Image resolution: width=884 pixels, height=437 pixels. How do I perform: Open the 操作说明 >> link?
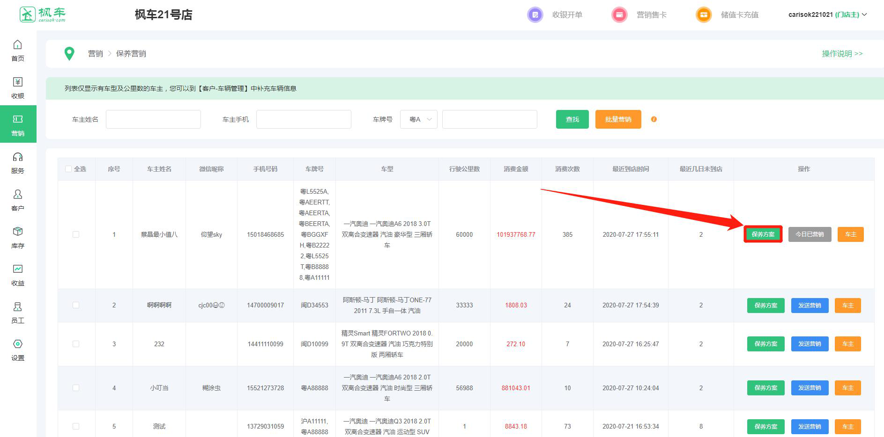[842, 54]
